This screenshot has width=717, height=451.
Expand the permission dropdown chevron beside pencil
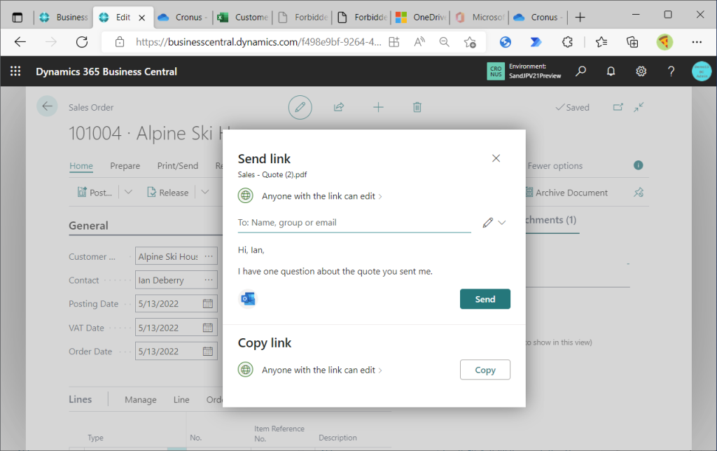pyautogui.click(x=502, y=223)
